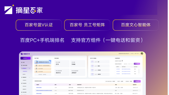Screen dimensions: 169x95
Task: Click the vertical scrollbar of the component table
Action: [x=139, y=71]
